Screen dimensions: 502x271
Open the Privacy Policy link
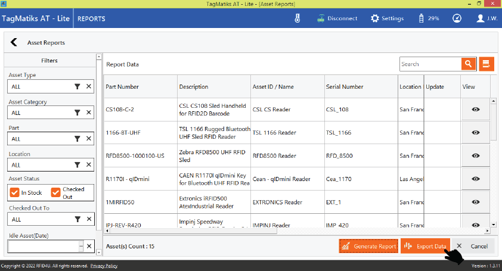point(104,266)
